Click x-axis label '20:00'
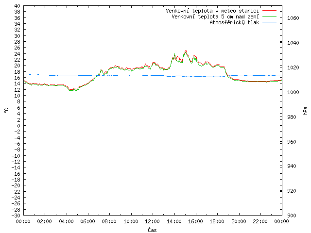311x233 pixels. point(239,221)
